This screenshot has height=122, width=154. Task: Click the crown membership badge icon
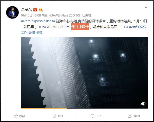click(41, 10)
